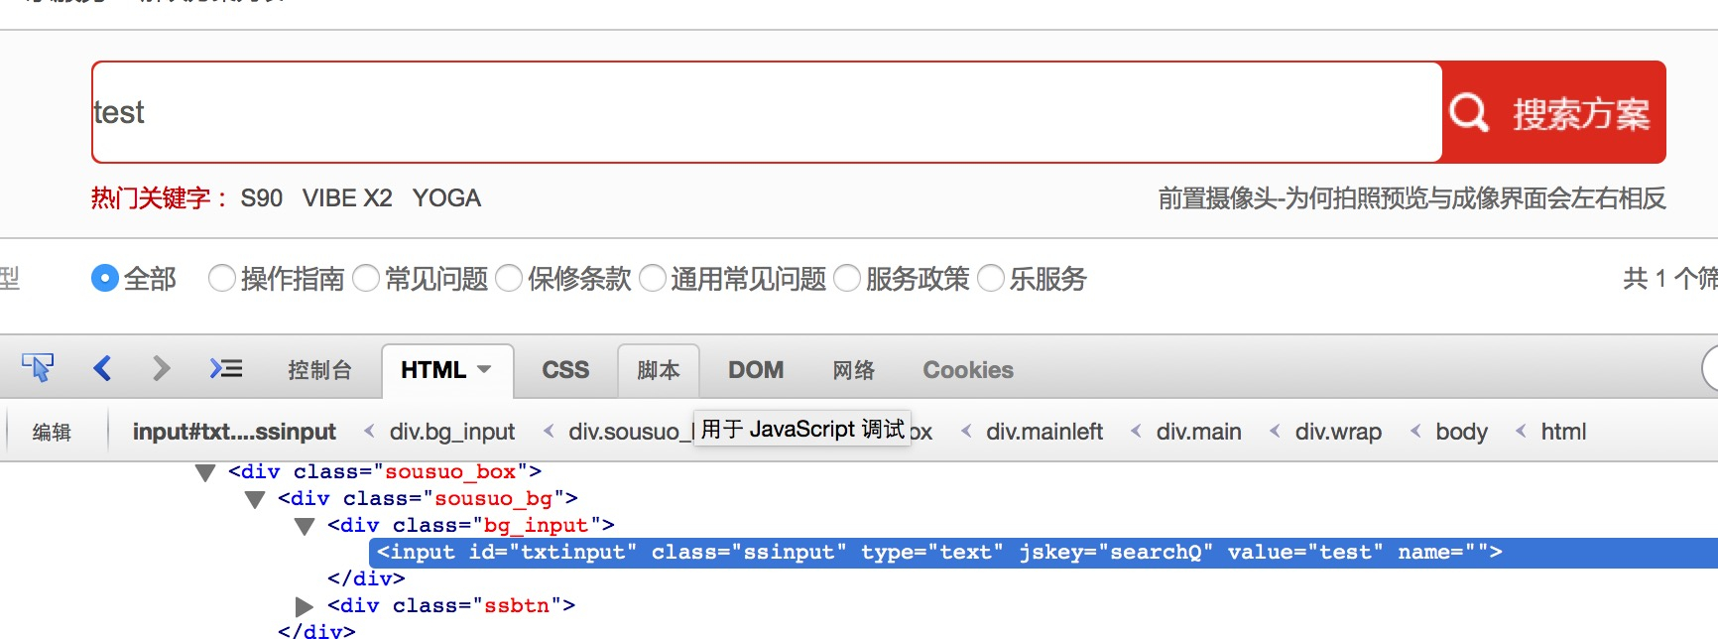Image resolution: width=1718 pixels, height=639 pixels.
Task: Click the YOGA hot keyword link
Action: [x=446, y=198]
